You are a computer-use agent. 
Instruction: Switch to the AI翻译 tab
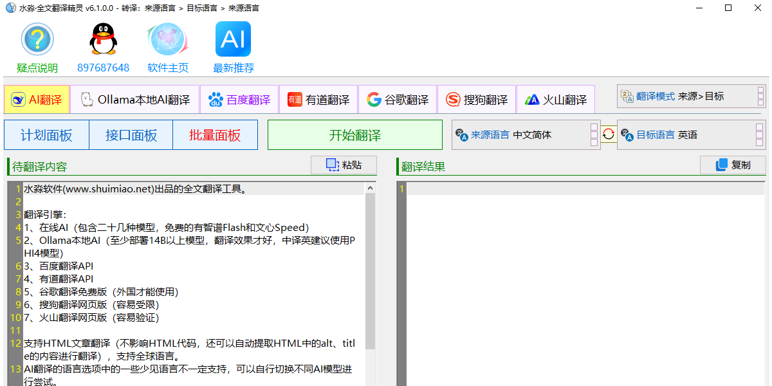[37, 100]
